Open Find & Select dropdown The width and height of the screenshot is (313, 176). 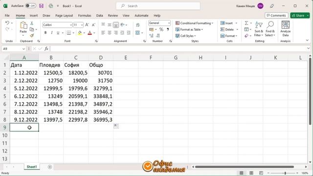(270, 29)
